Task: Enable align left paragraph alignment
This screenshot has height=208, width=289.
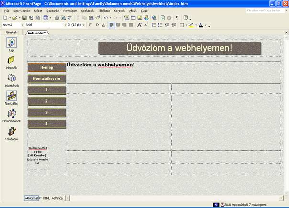Action: point(111,25)
